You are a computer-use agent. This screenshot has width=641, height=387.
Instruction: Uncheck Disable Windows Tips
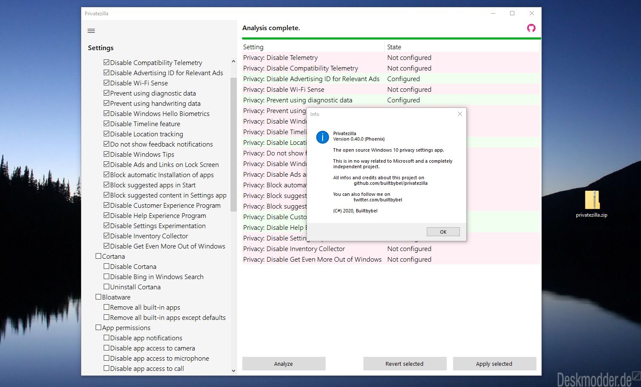click(107, 154)
